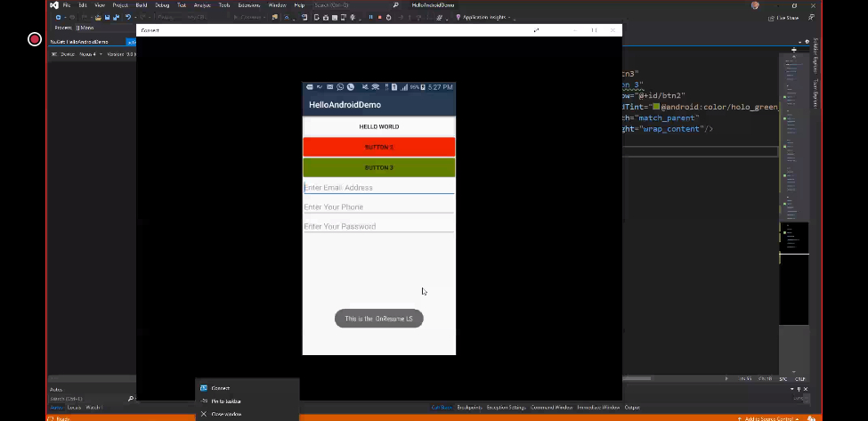Open the Extensions menu
Viewport: 868px width, 421px height.
pos(248,5)
